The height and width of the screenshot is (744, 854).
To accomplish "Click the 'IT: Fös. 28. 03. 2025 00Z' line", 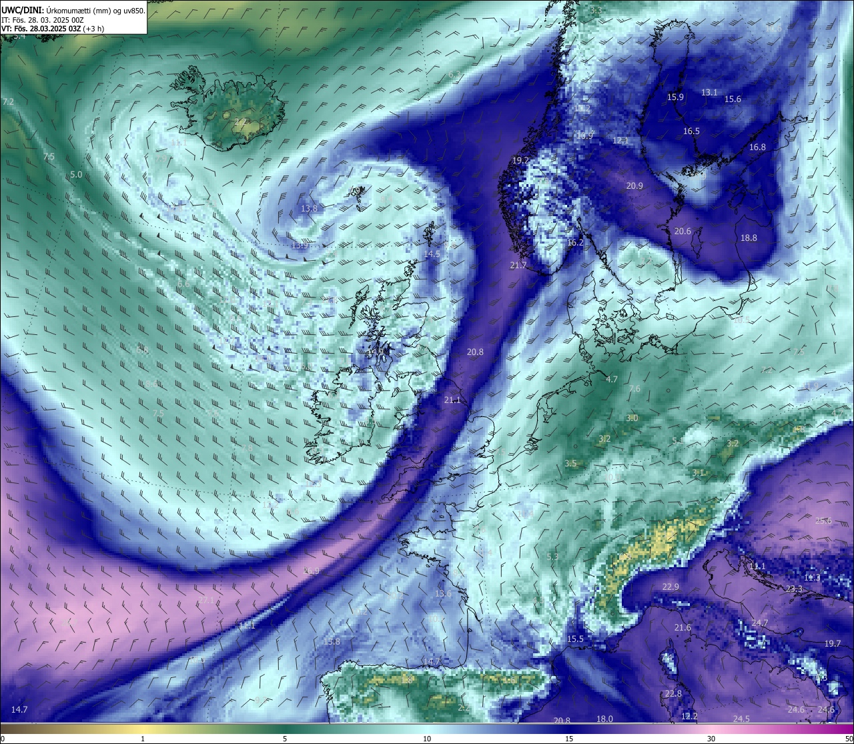I will point(43,20).
